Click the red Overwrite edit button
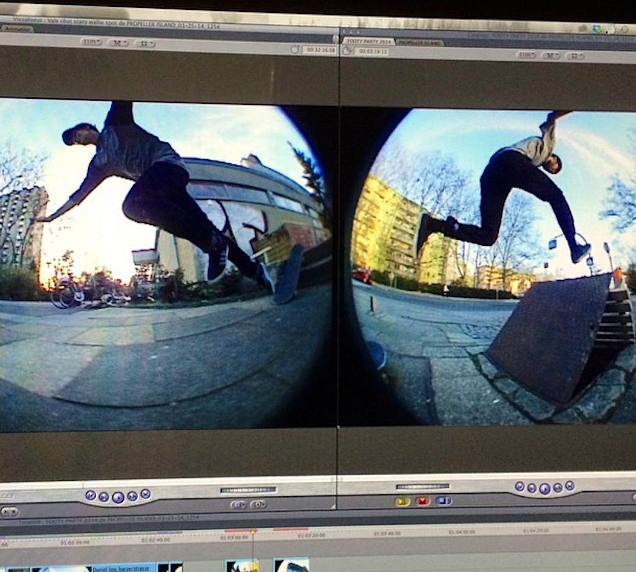Image resolution: width=636 pixels, height=572 pixels. (x=423, y=501)
